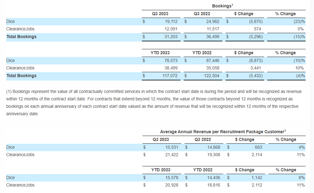Click the Dice label beside 15,531
The image size is (314, 193).
point(11,147)
